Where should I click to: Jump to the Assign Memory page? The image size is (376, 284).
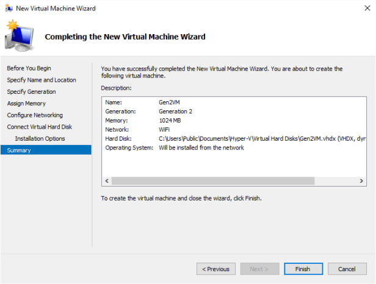[x=26, y=104]
